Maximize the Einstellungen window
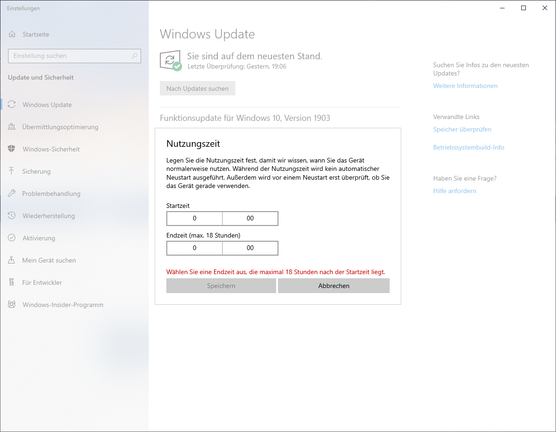This screenshot has width=556, height=432. [524, 8]
